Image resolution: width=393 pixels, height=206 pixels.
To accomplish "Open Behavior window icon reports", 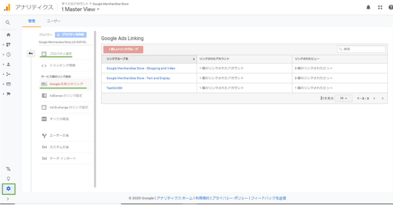I will tap(8, 84).
